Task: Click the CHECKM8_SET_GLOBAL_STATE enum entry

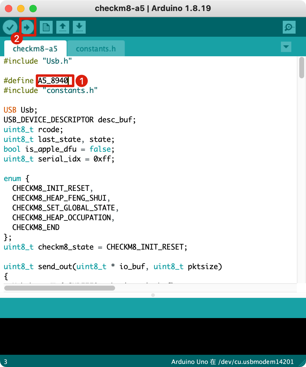Action: point(65,208)
